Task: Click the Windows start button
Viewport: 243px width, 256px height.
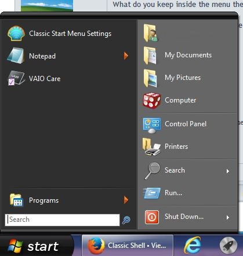Action: pos(36,246)
